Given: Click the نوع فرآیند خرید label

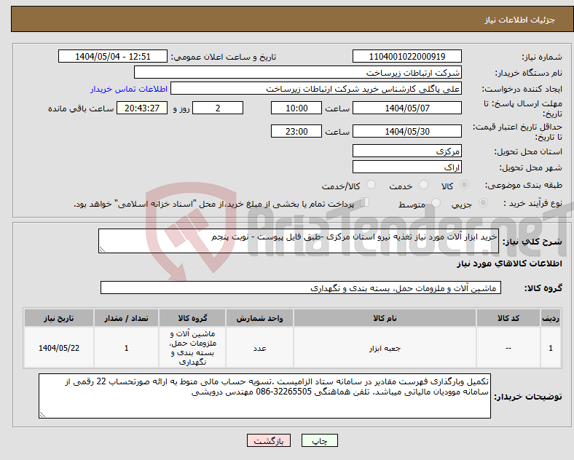Looking at the screenshot, I should coord(532,203).
